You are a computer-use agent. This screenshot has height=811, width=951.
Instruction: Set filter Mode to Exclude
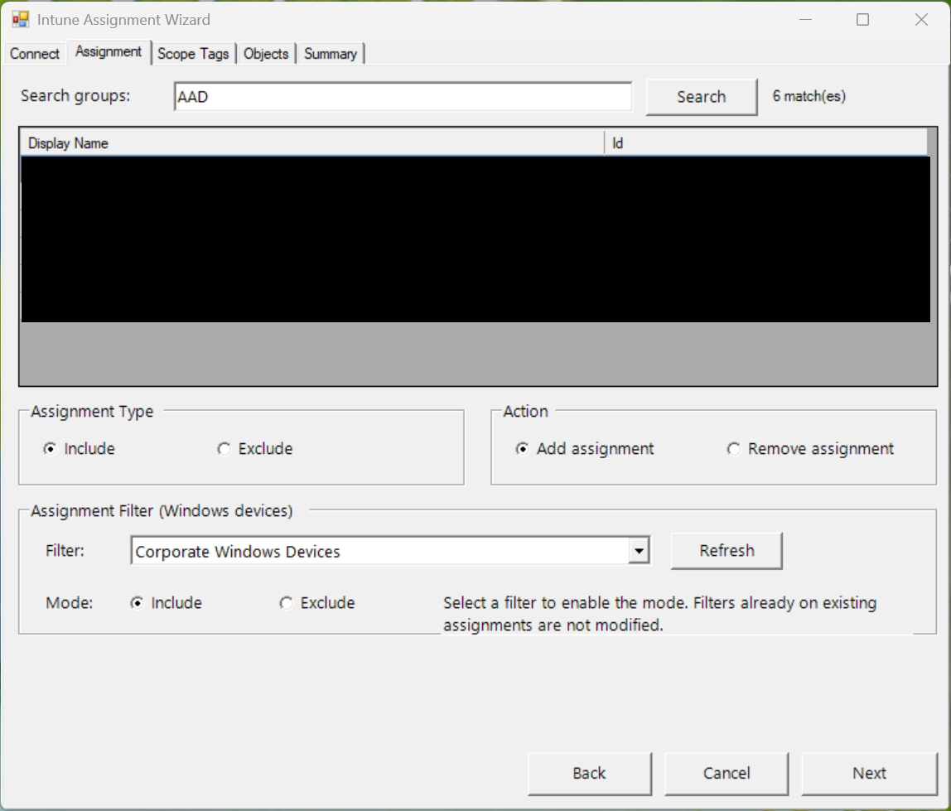[x=316, y=603]
